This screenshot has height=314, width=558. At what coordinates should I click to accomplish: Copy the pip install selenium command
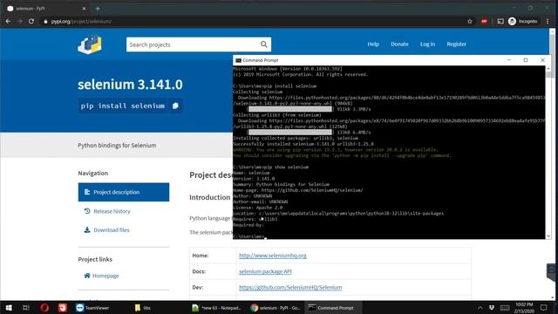(175, 106)
